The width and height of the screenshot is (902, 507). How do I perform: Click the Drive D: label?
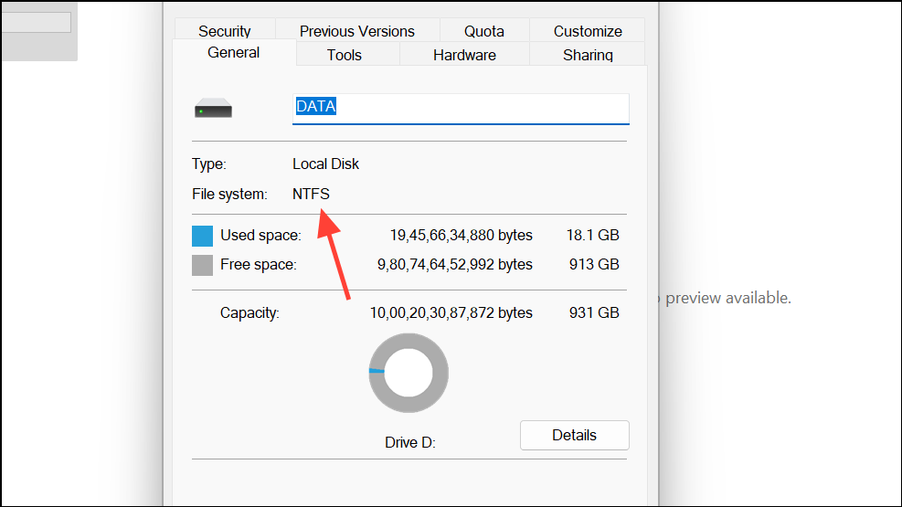(x=409, y=442)
